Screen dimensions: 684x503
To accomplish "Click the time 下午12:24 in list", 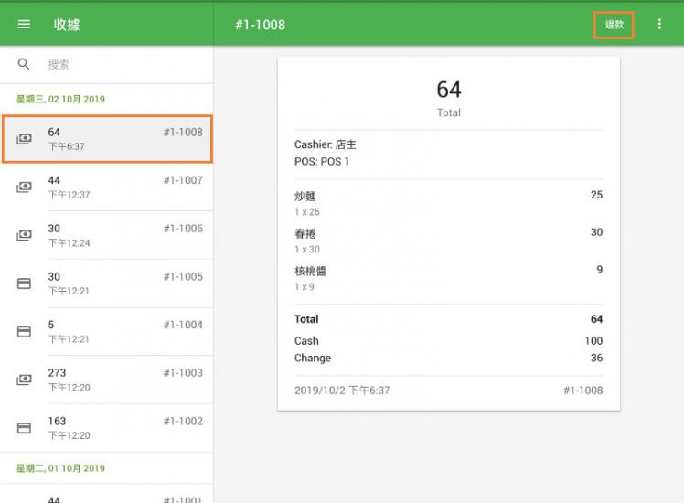I will (69, 243).
